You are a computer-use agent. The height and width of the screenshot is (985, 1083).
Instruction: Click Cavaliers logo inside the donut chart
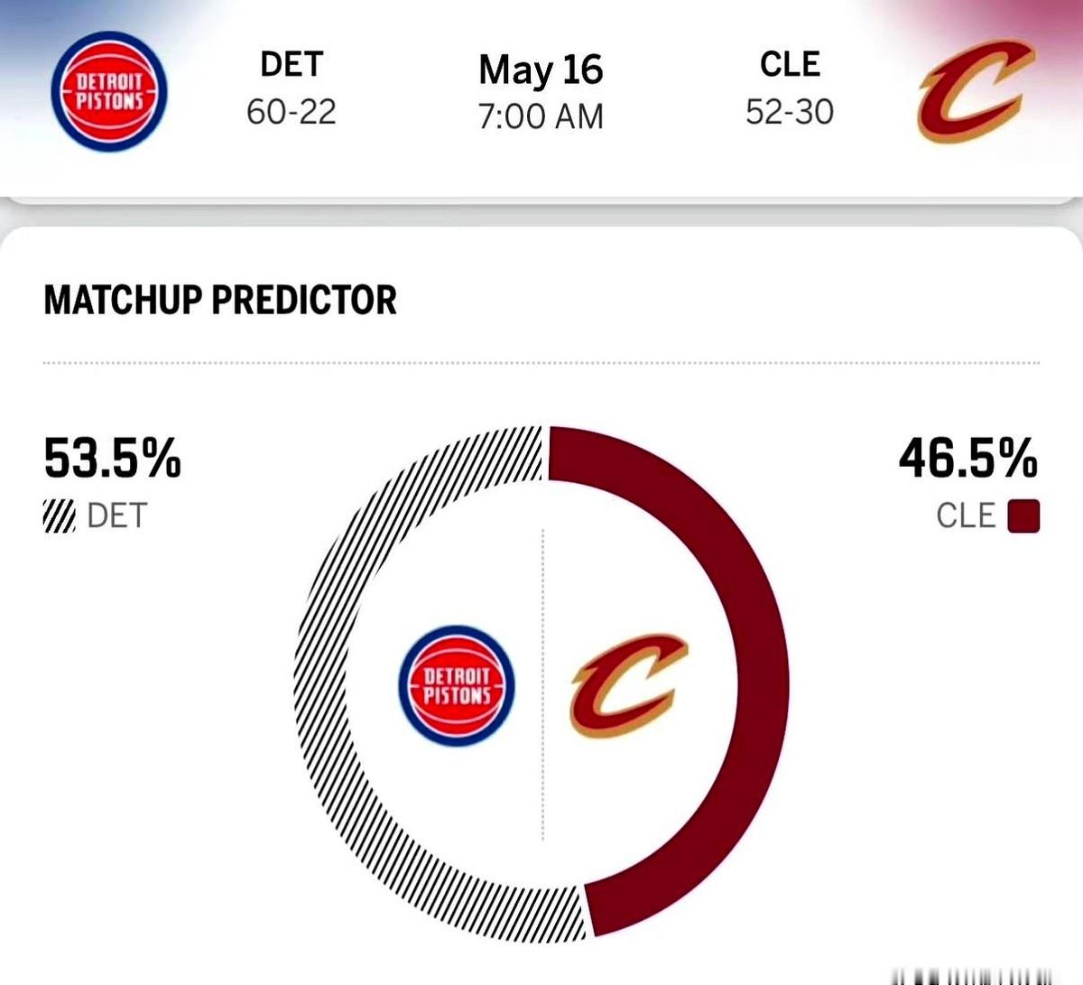coord(628,685)
